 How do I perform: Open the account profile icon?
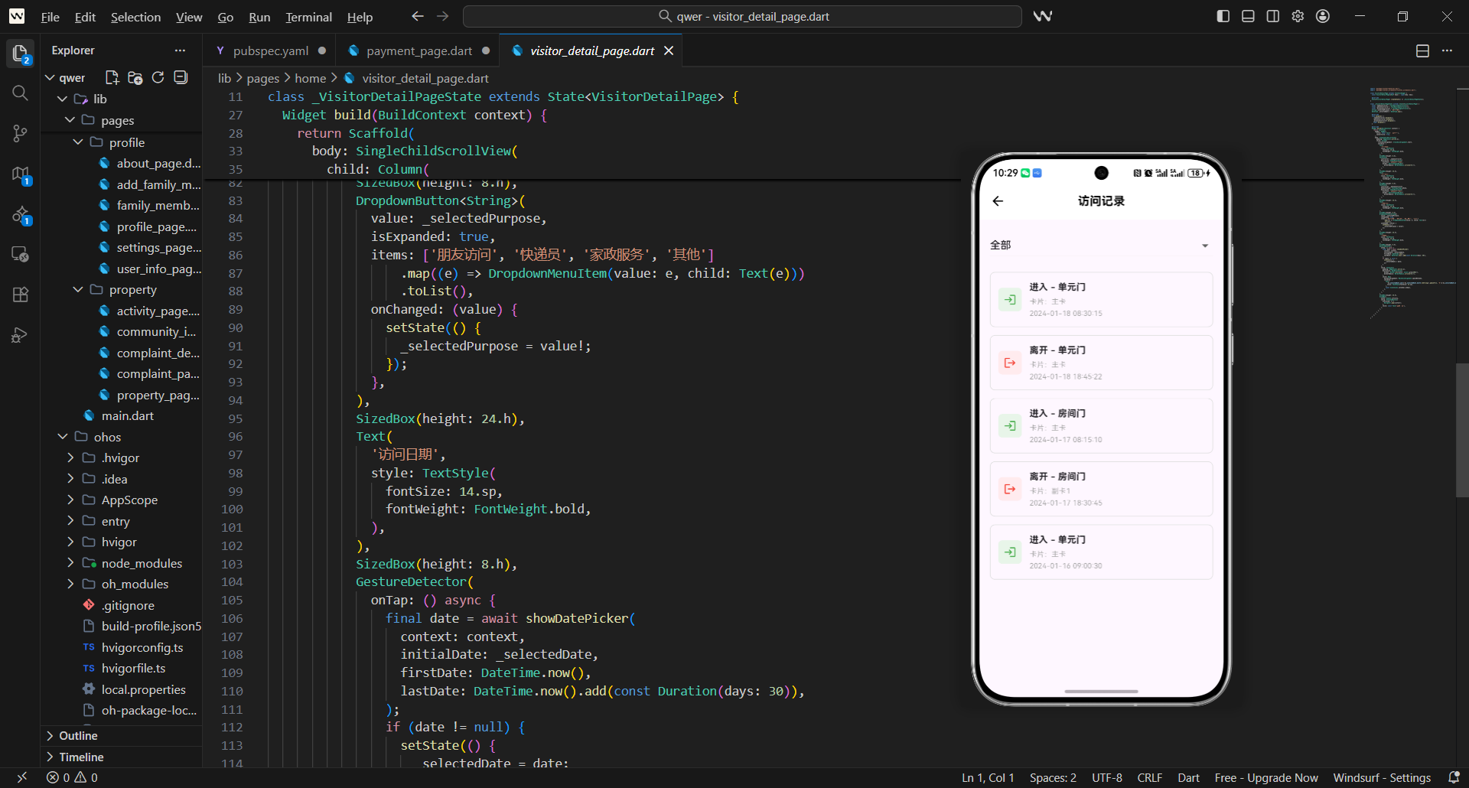coord(1323,16)
